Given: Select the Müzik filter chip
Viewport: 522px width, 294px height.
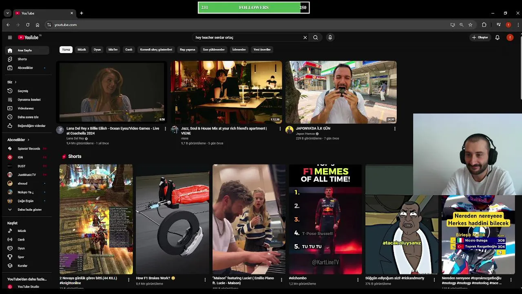Looking at the screenshot, I should [82, 49].
